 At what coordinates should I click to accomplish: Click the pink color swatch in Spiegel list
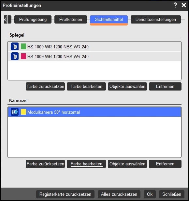[x=23, y=56]
